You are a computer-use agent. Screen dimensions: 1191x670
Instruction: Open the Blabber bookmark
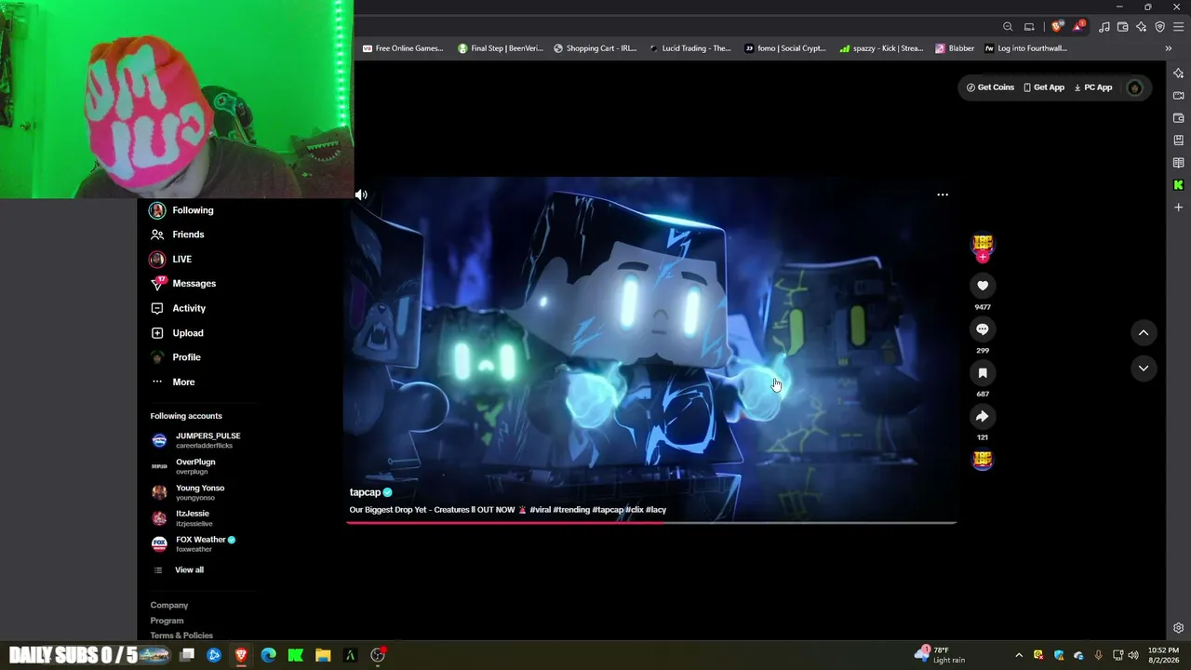pos(956,48)
